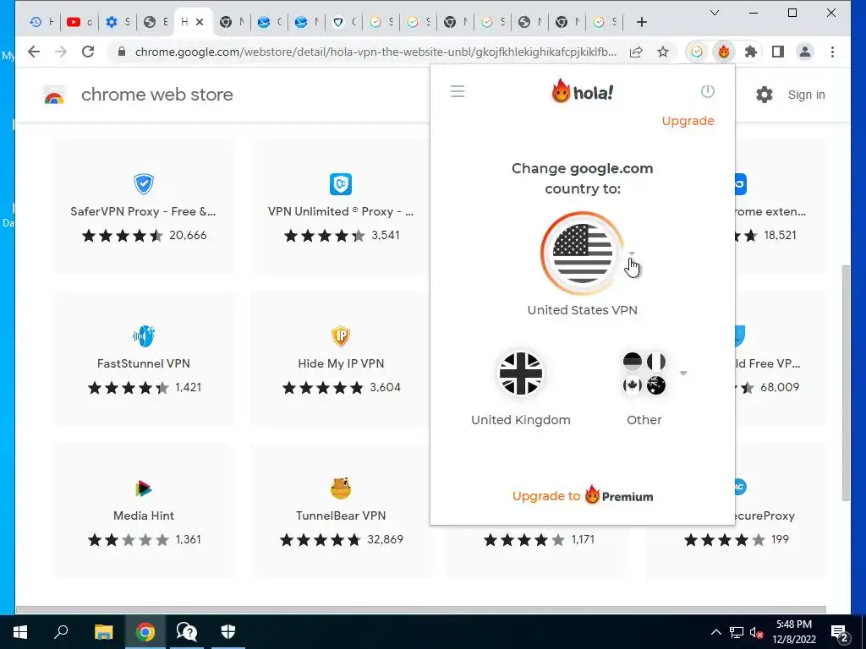Toggle the Chrome side panel
Screen dimensions: 866x649
(778, 52)
